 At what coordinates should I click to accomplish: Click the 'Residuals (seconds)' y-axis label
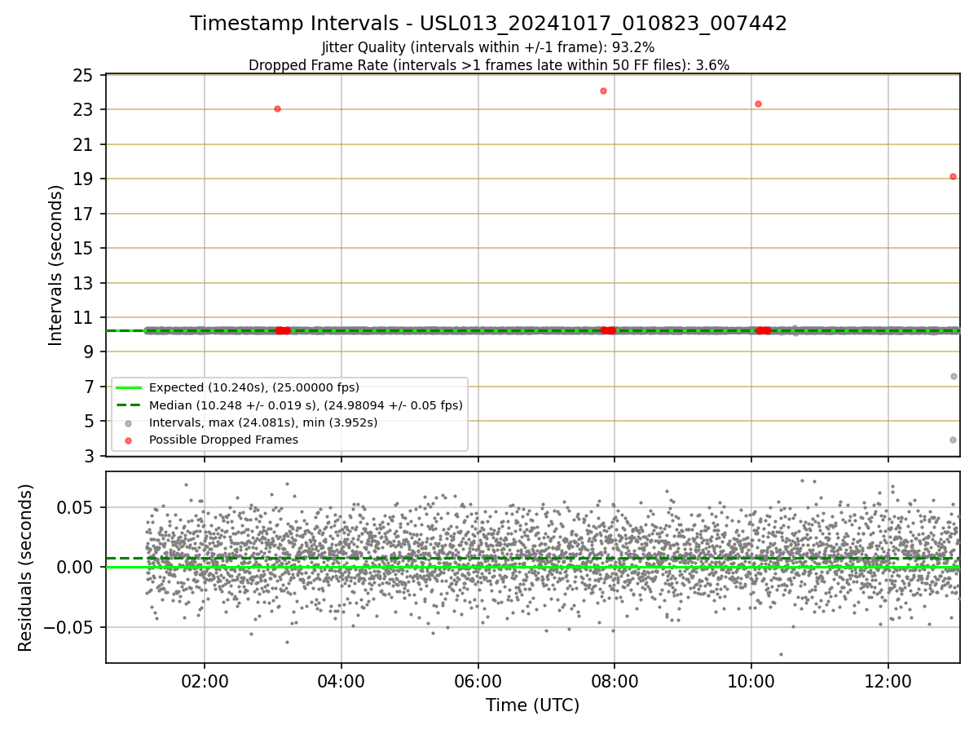point(26,568)
